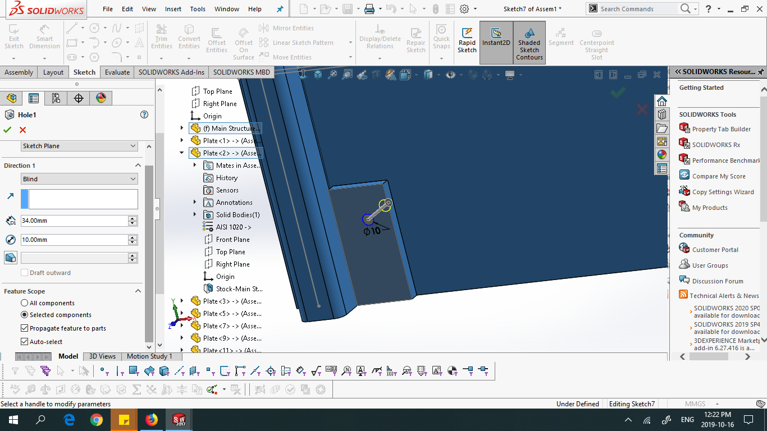Viewport: 767px width, 431px height.
Task: Collapse the Feature Scope section
Action: [x=138, y=291]
